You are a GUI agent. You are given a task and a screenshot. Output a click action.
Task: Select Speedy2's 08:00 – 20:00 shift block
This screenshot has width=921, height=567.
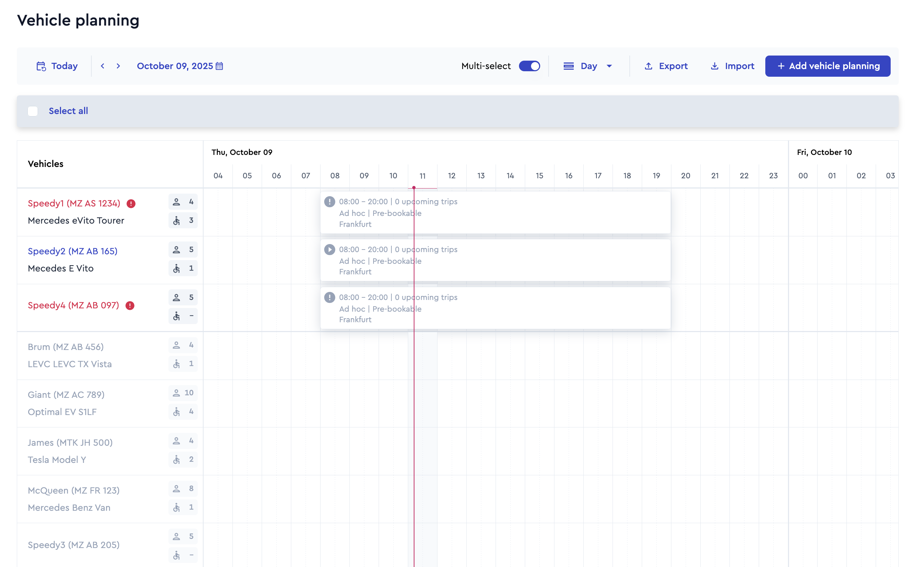pyautogui.click(x=495, y=260)
